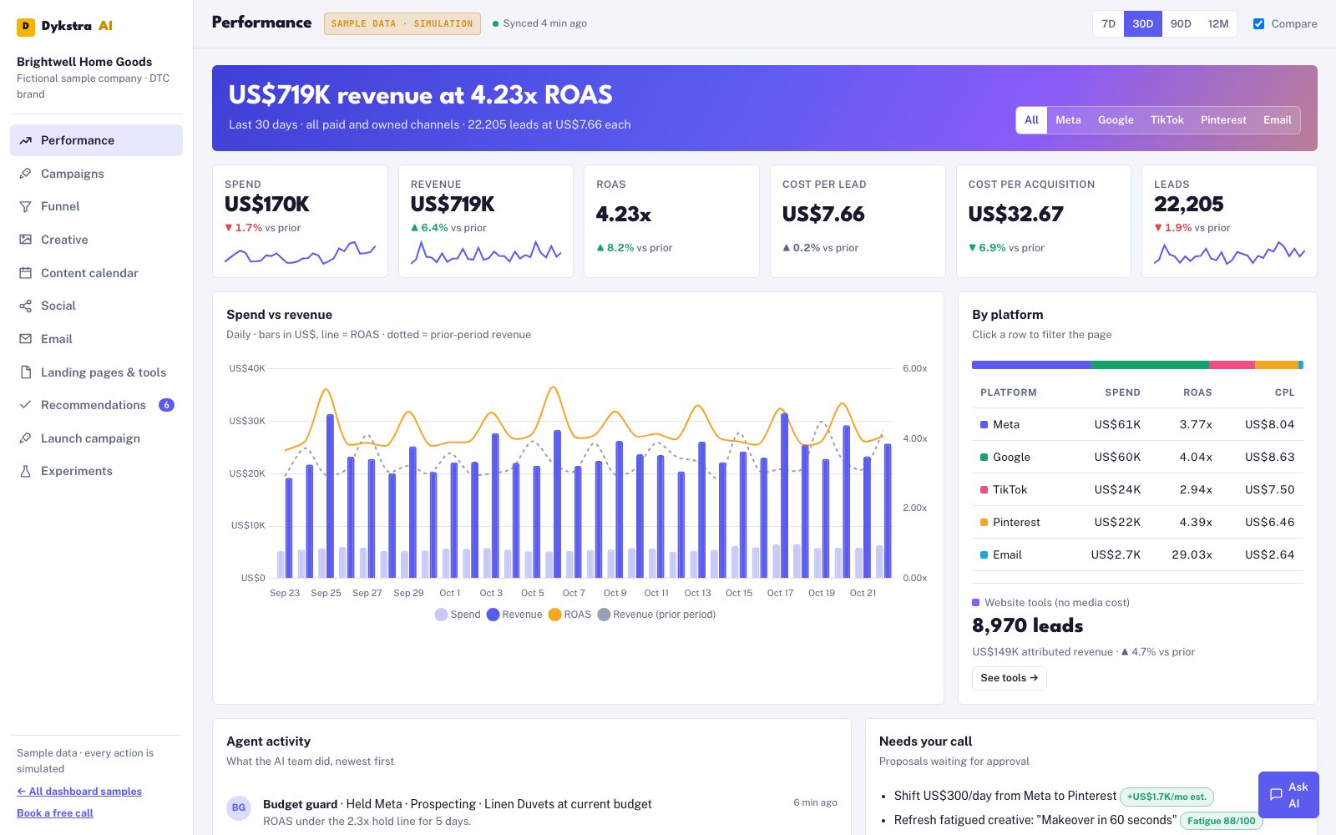
Task: Click the Book a free call link
Action: (55, 813)
